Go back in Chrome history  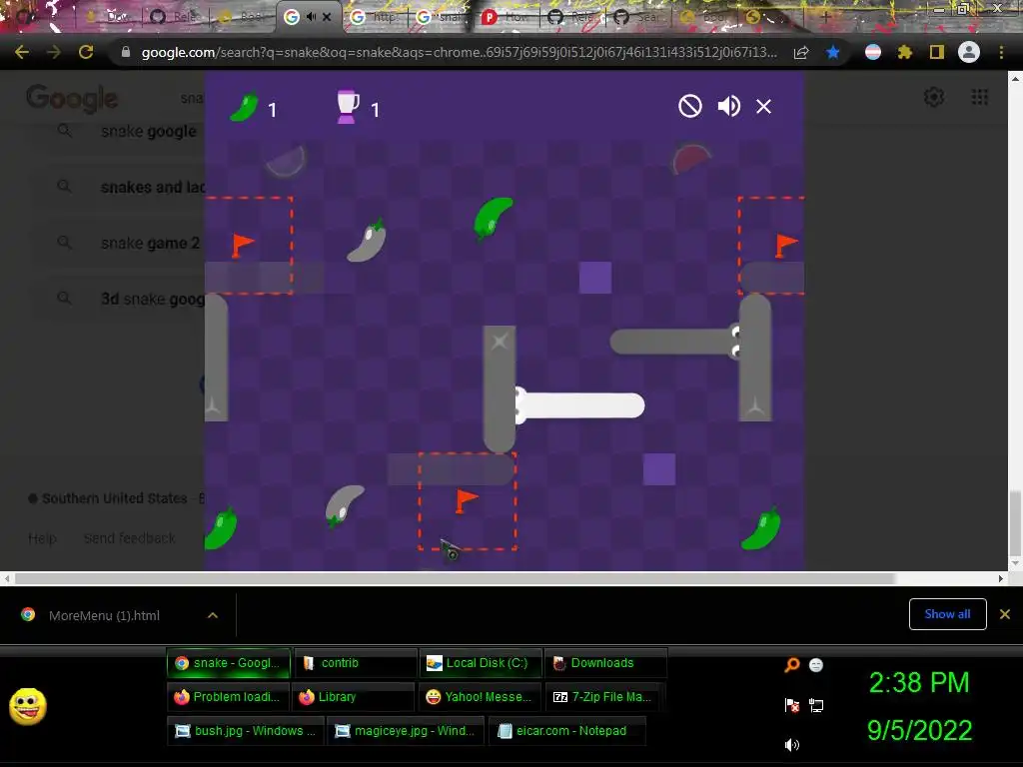pos(22,52)
